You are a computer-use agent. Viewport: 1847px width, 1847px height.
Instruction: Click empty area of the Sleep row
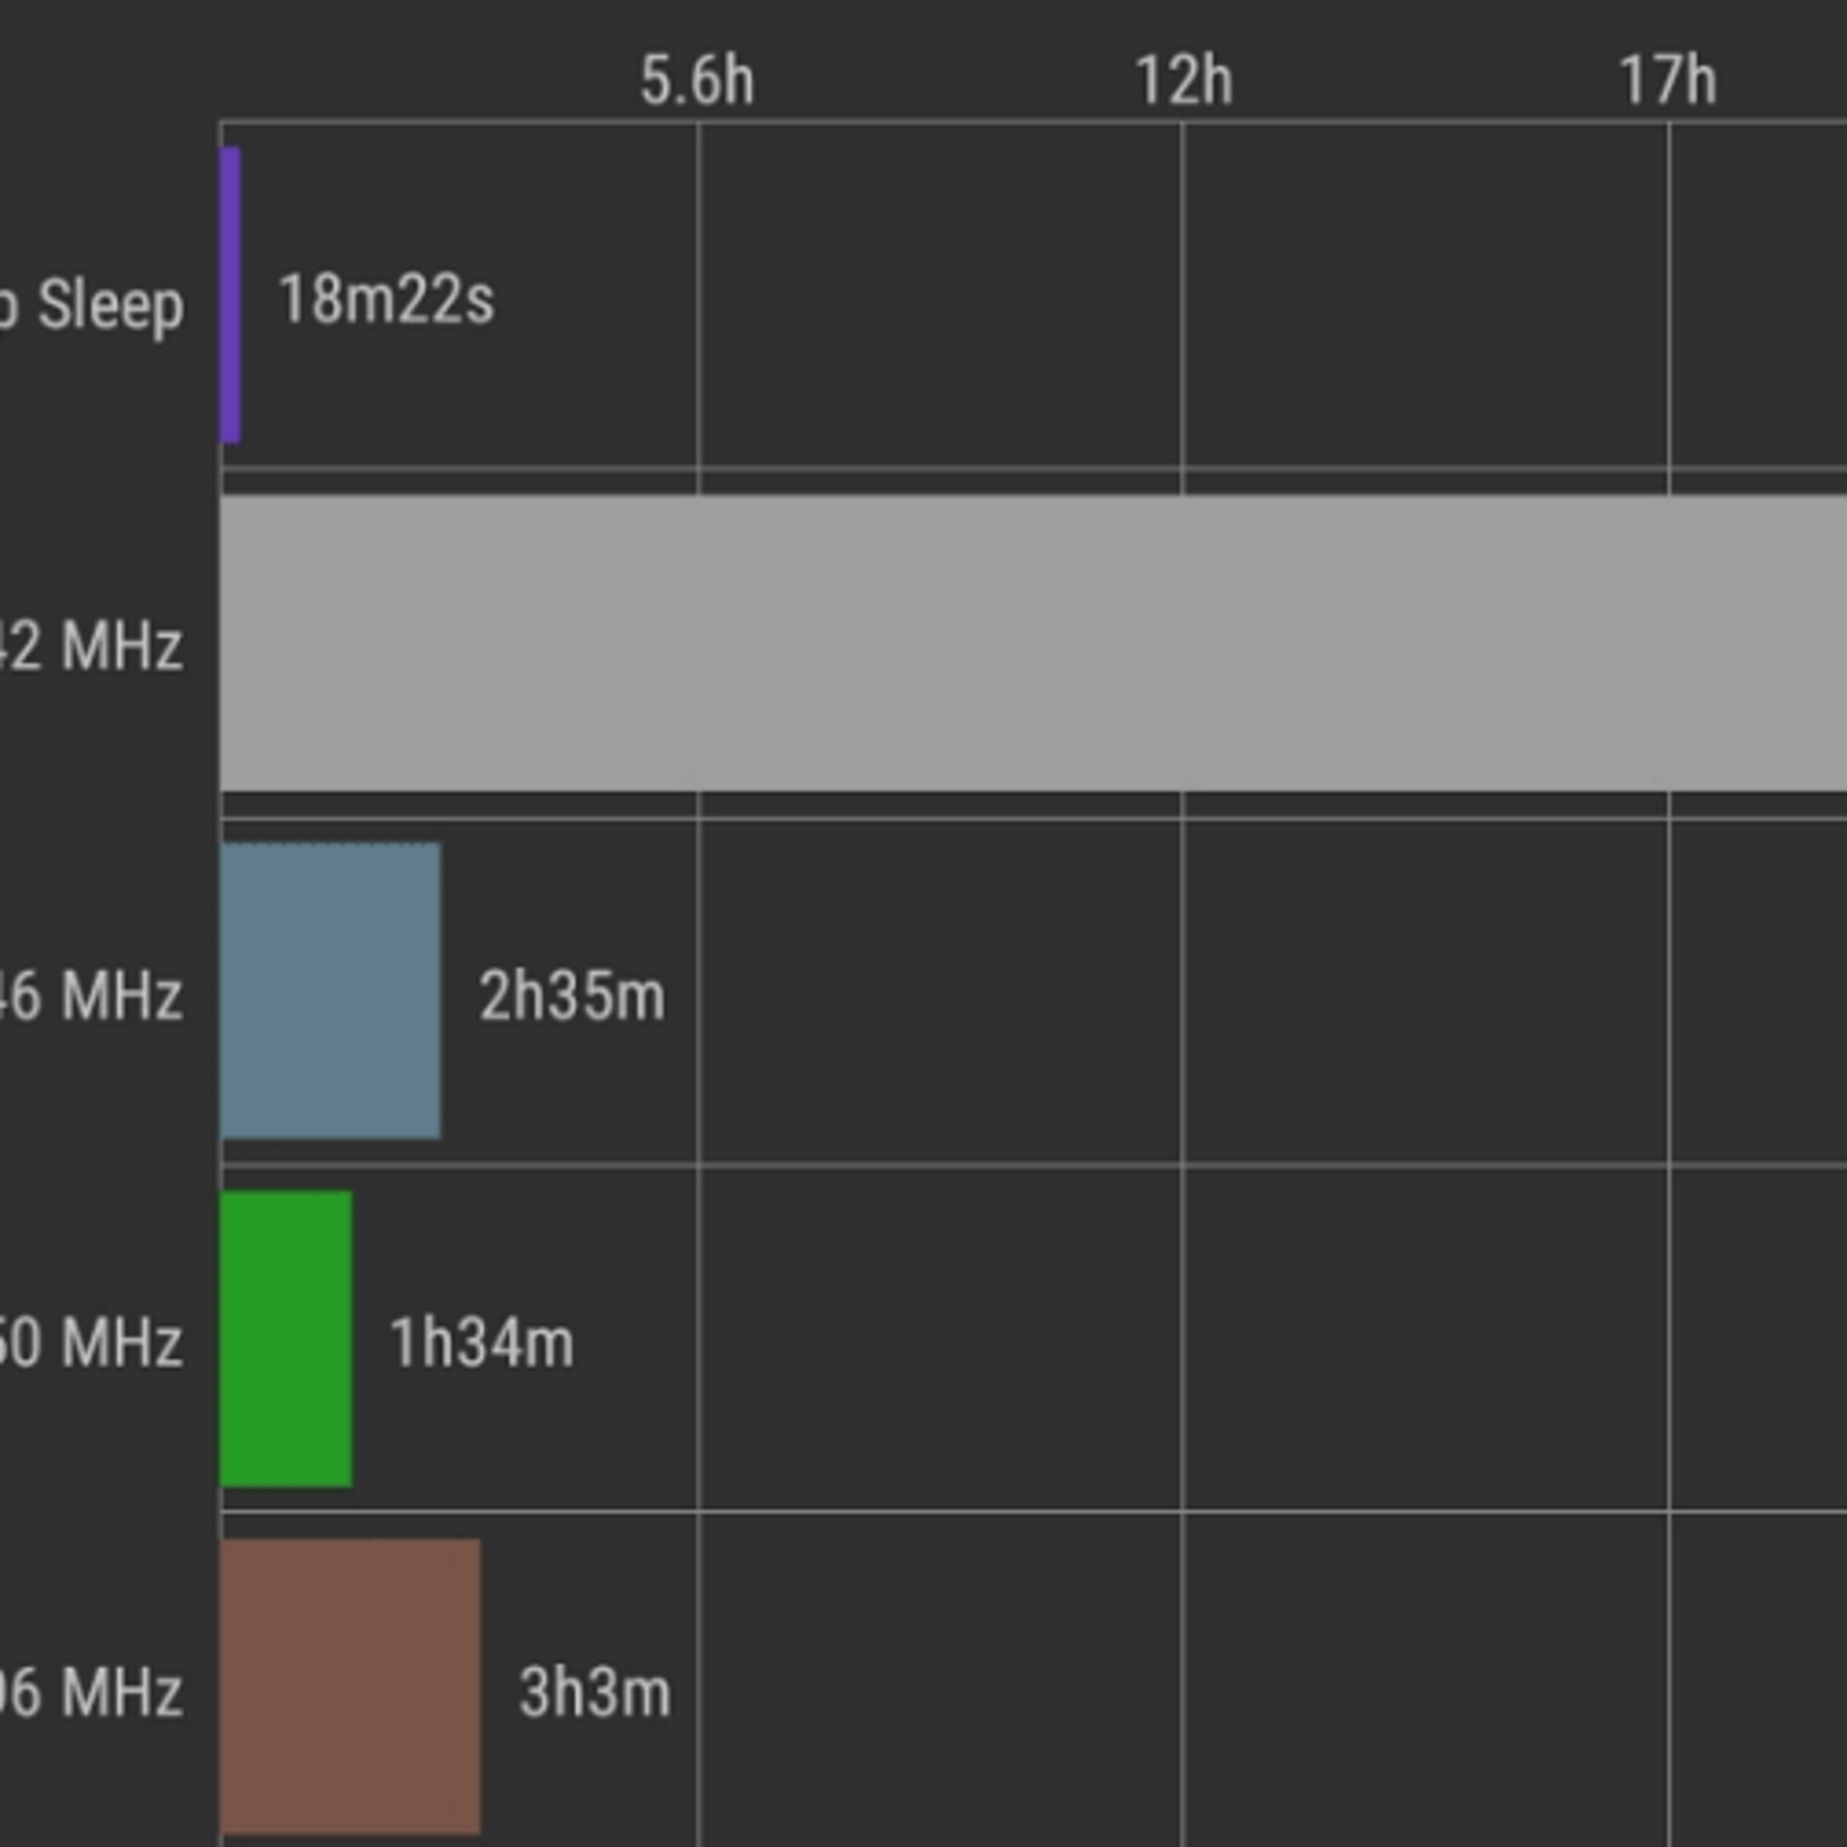(x=1147, y=296)
